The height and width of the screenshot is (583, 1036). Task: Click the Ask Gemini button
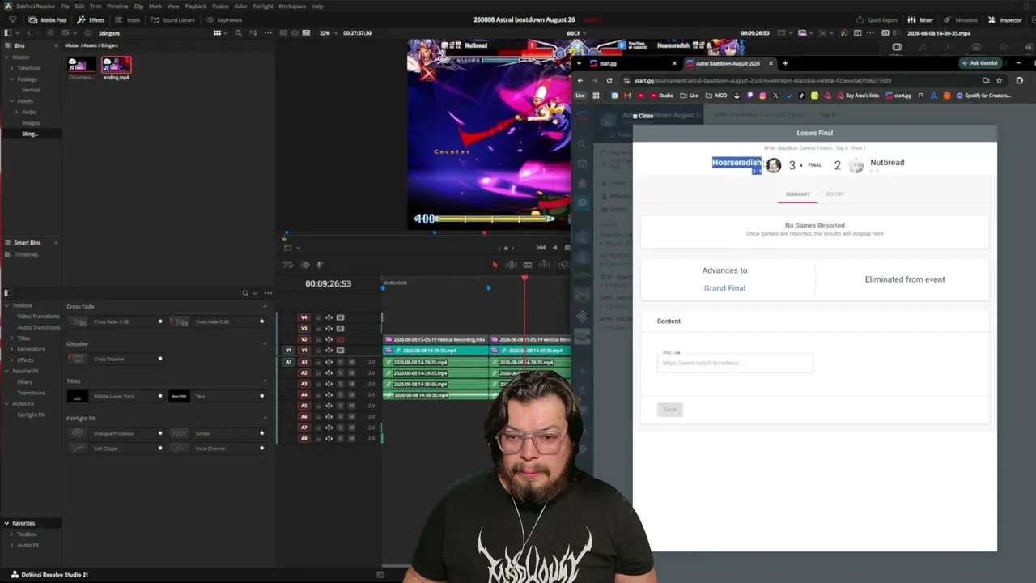tap(980, 63)
